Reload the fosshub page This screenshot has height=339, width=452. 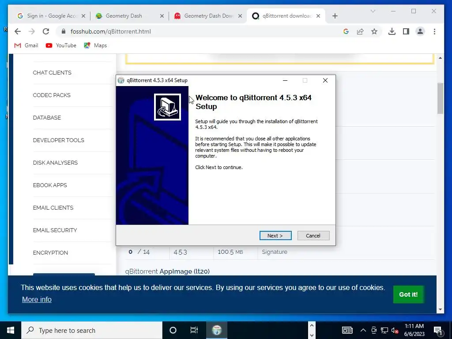[46, 31]
